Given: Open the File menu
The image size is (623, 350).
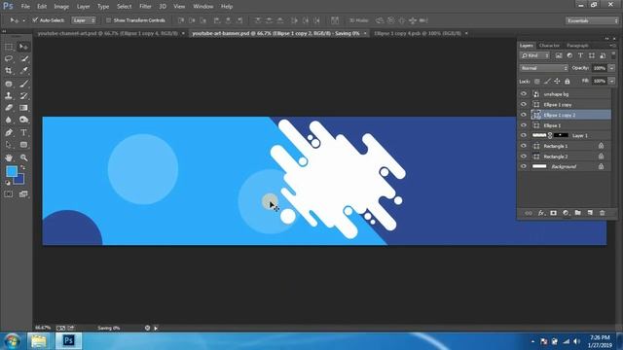Looking at the screenshot, I should click(x=25, y=7).
